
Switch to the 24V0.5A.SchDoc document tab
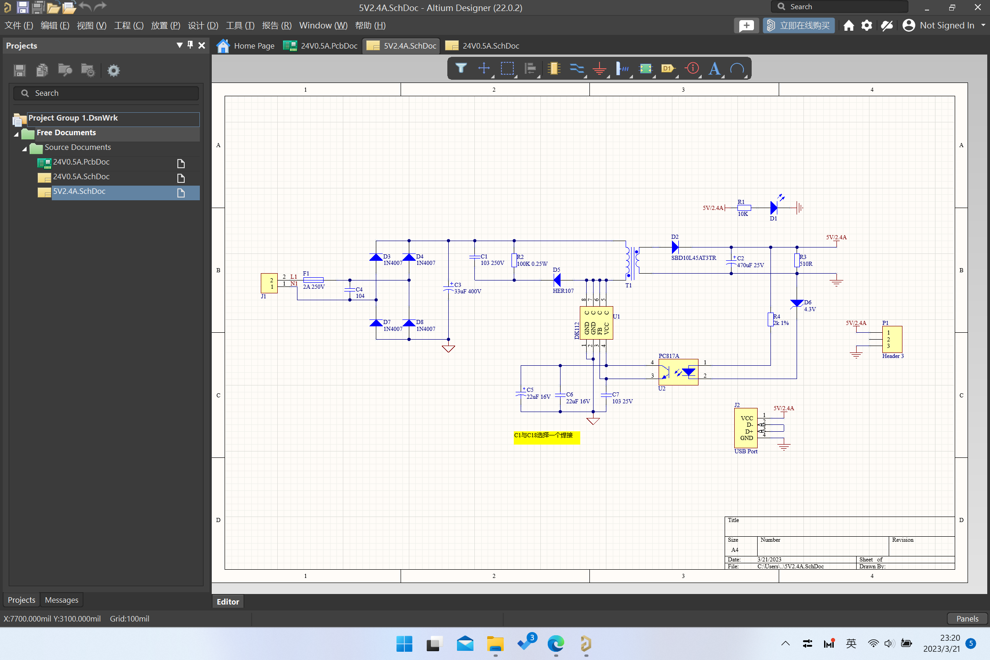[x=483, y=46]
